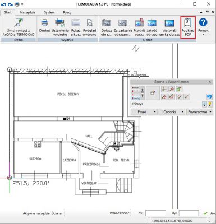Open Ustawienia wydruku print settings

click(60, 27)
